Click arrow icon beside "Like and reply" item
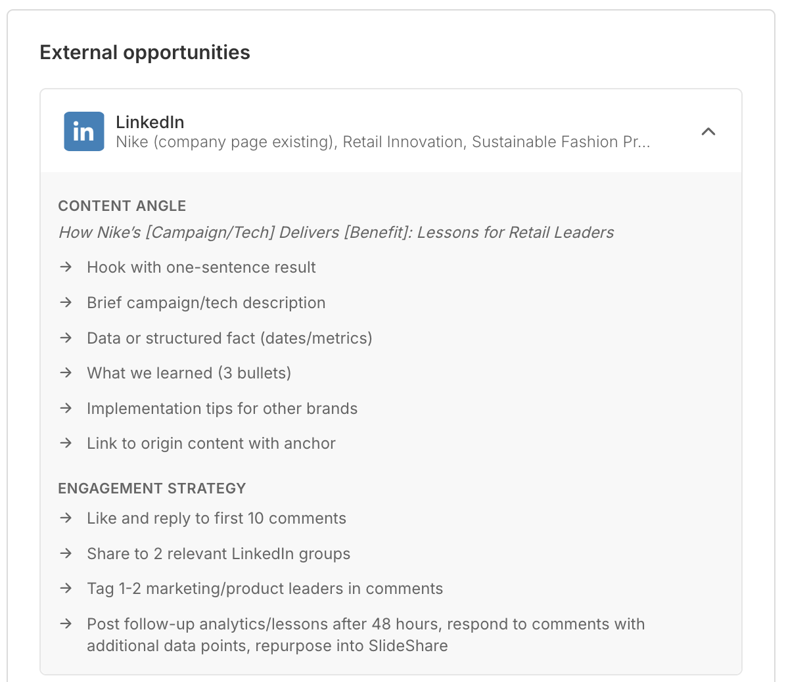The image size is (786, 682). [66, 518]
